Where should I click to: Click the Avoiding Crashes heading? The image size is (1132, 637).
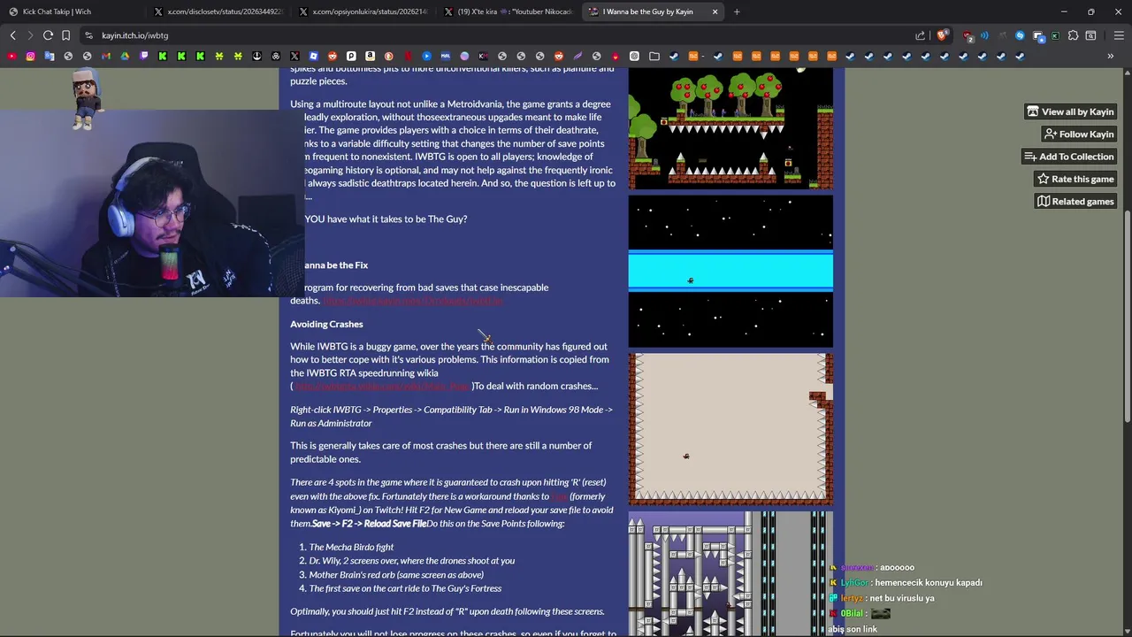tap(326, 324)
